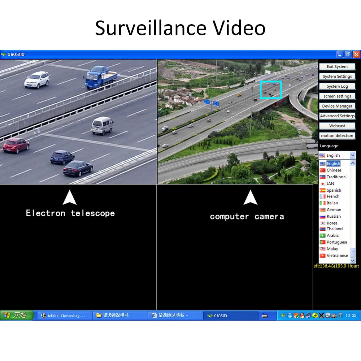Select English in the language list
Viewport: 361px width, 361px height.
334,164
